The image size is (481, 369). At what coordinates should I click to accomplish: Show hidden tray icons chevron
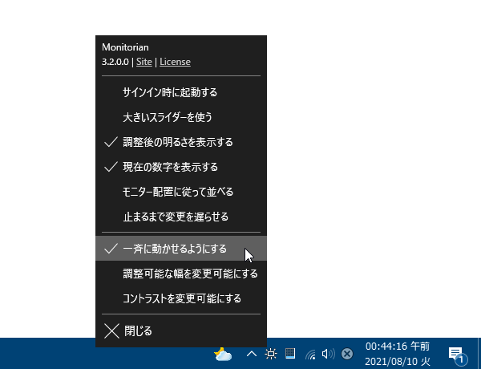tap(252, 354)
